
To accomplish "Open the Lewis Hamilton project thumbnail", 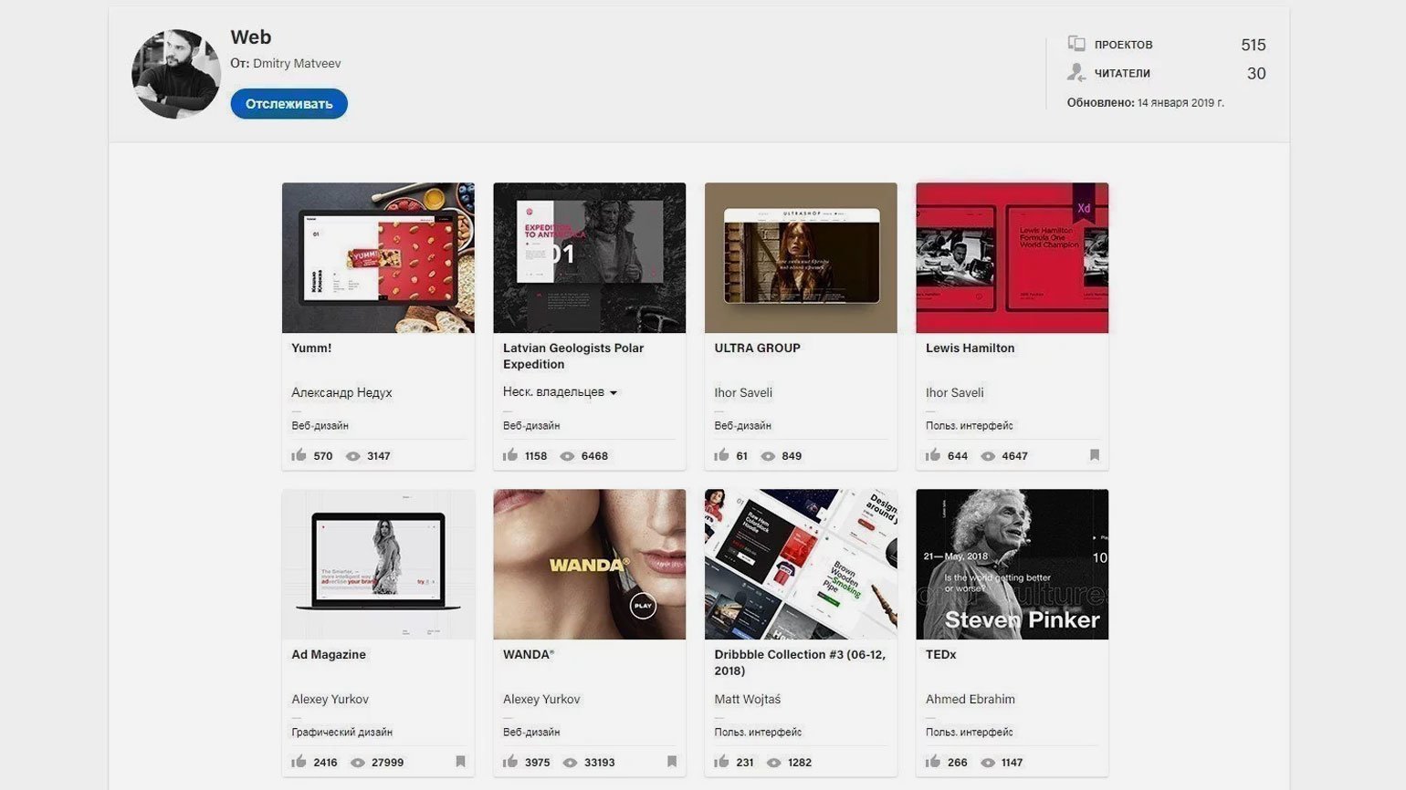I will tap(1012, 257).
